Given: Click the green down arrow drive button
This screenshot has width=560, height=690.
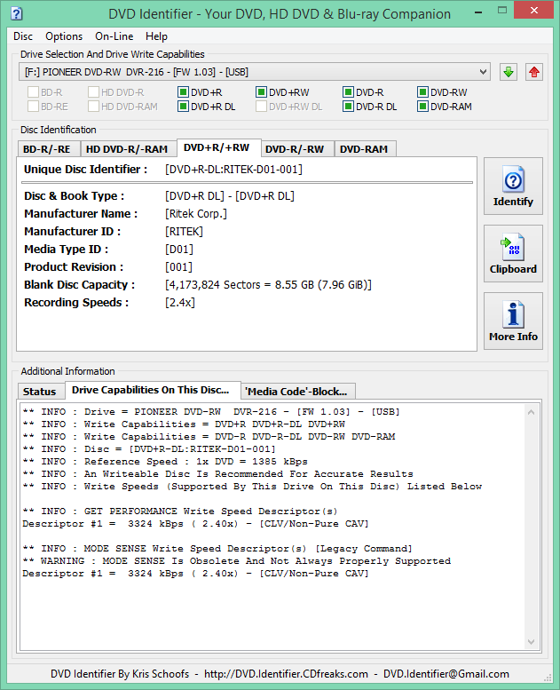Looking at the screenshot, I should pyautogui.click(x=509, y=72).
